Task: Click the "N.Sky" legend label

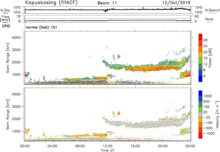Action: 5,10
